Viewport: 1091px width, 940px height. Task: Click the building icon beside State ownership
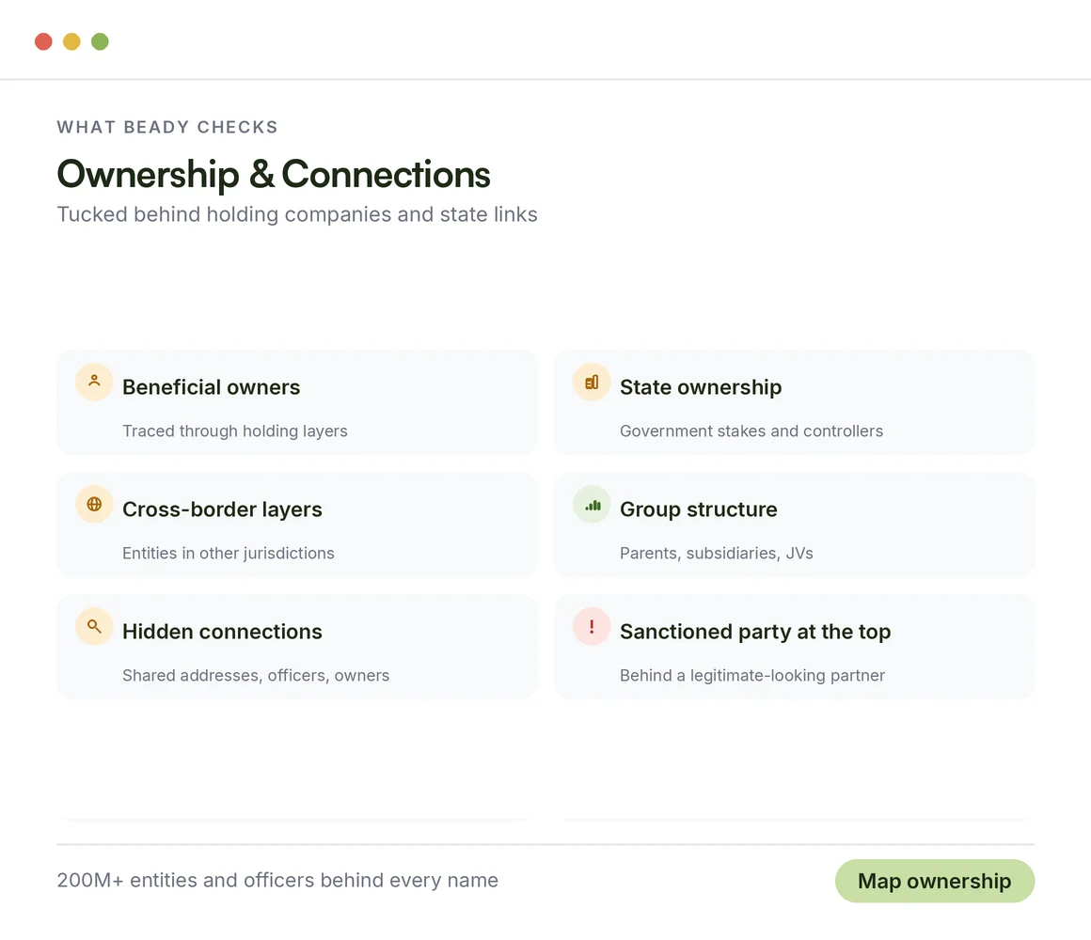[592, 382]
